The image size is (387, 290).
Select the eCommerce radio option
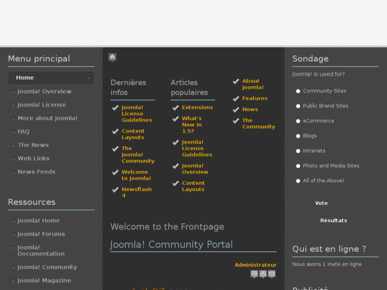click(298, 121)
